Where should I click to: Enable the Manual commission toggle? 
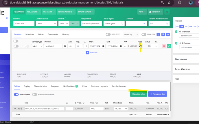pyautogui.click(x=34, y=94)
